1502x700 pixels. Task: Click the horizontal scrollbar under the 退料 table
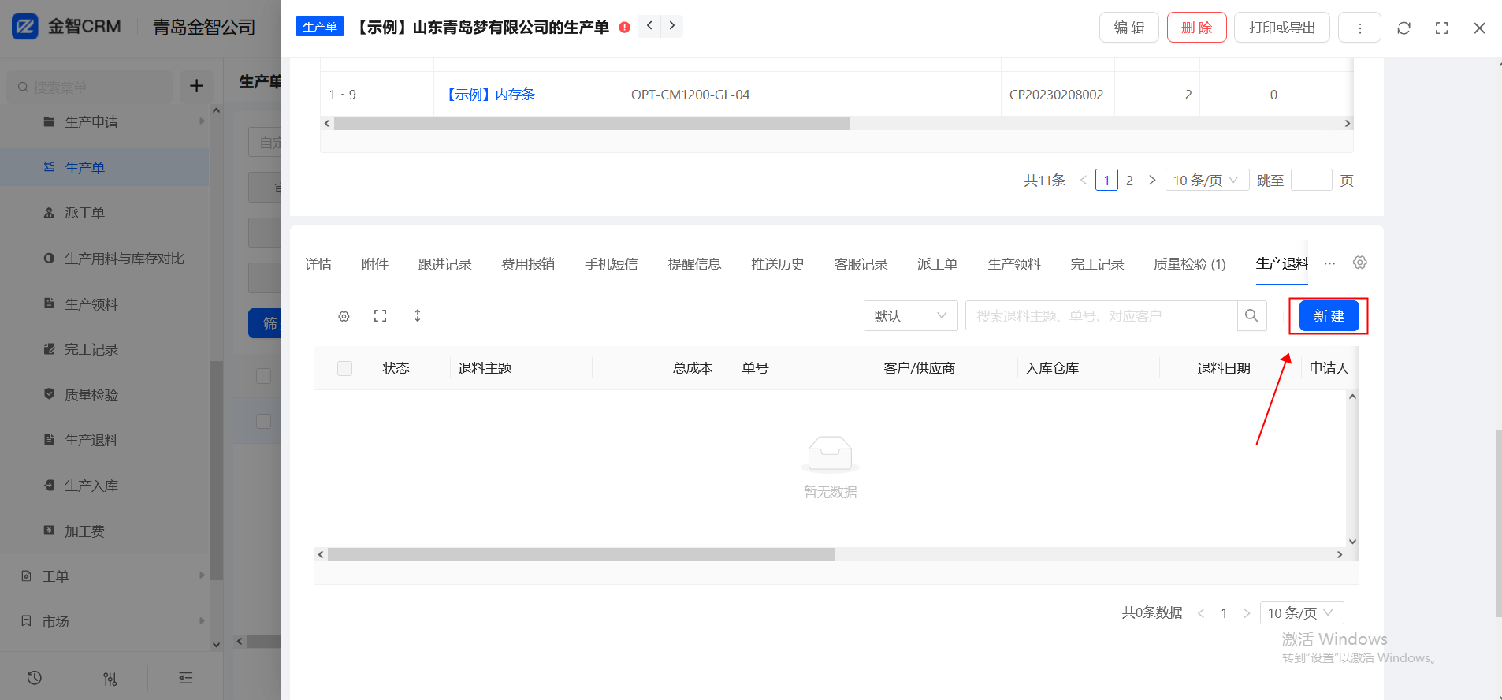tap(581, 555)
